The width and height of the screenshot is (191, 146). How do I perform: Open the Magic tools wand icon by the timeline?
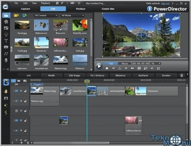point(6,105)
